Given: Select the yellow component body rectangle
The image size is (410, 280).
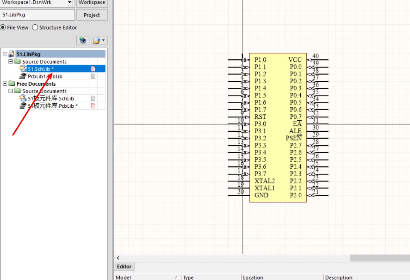Looking at the screenshot, I should (x=278, y=128).
